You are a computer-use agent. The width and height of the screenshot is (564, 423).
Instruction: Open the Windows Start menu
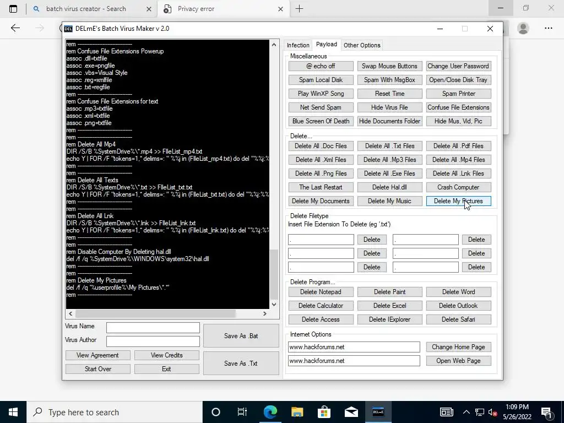[x=13, y=412]
